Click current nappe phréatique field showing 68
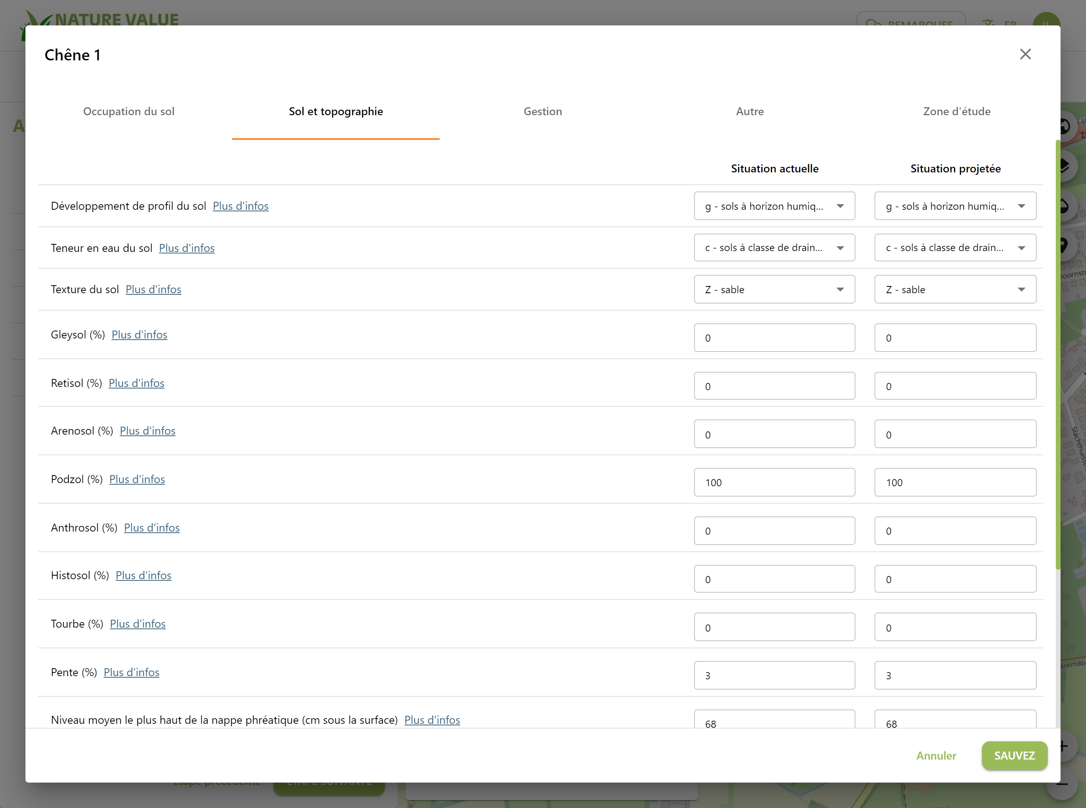 [x=774, y=719]
